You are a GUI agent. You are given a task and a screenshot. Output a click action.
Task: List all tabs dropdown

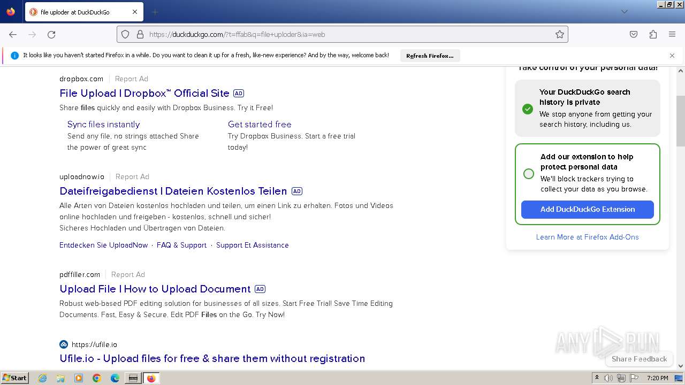(x=624, y=12)
